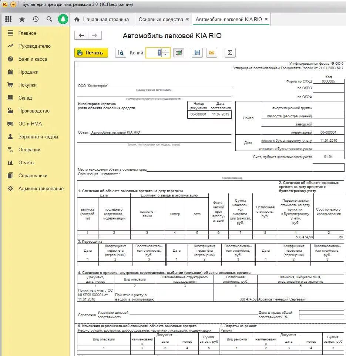Switch to Начальная страница tab
Image resolution: width=346 pixels, height=356 pixels.
click(x=106, y=20)
